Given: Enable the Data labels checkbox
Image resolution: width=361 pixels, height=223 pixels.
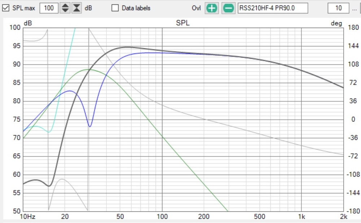Looking at the screenshot, I should pos(115,8).
